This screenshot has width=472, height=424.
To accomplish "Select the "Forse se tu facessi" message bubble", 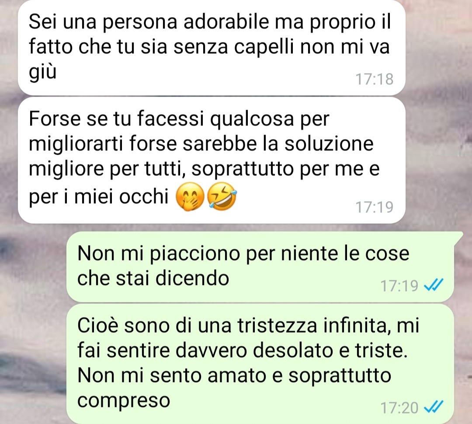I will (x=212, y=160).
